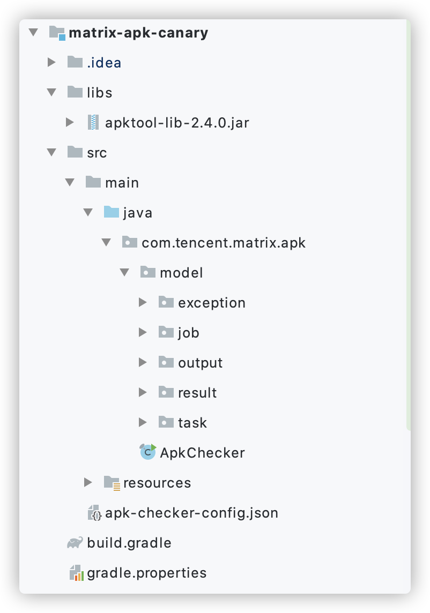430x613 pixels.
Task: Expand the .idea folder arrow
Action: (51, 62)
